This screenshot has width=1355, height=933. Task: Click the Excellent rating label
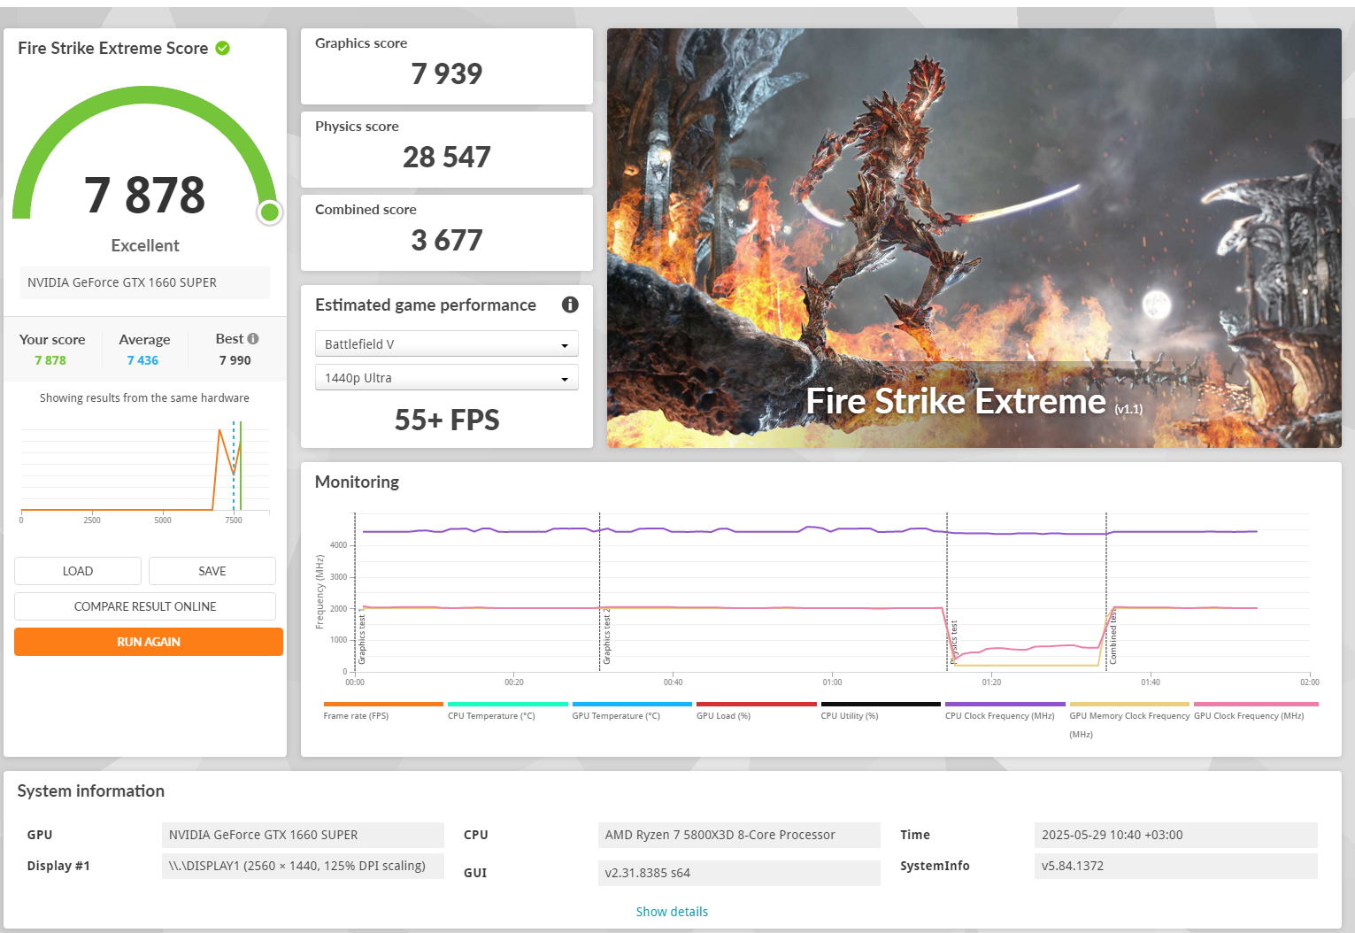coord(145,245)
